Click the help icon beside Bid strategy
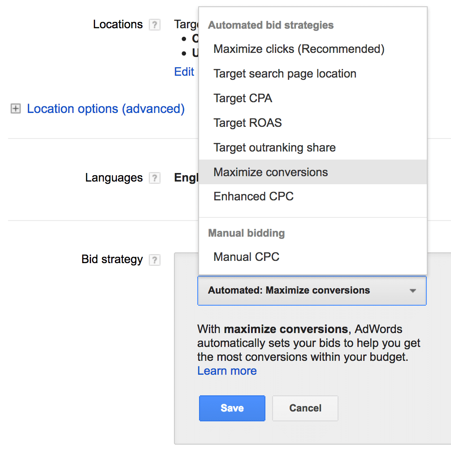451x459 pixels. 154,260
